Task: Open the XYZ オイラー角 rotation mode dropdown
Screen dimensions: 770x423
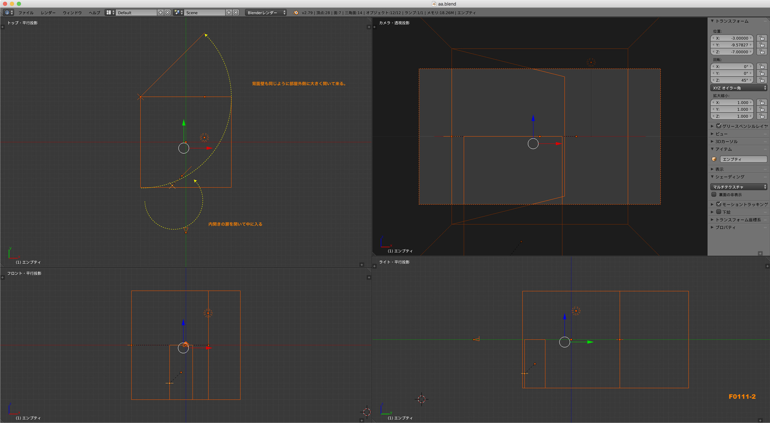Action: click(x=738, y=88)
